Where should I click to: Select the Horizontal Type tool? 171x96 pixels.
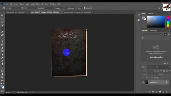2,64
